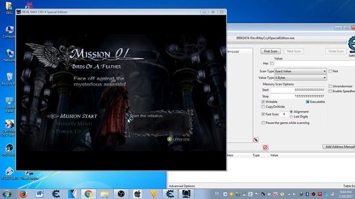Image resolution: width=355 pixels, height=199 pixels.
Task: Uncheck the Writable option
Action: pyautogui.click(x=263, y=102)
